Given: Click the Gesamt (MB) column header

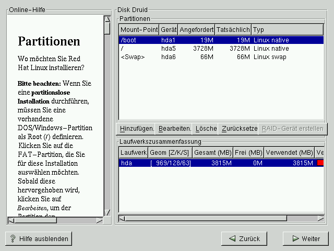Looking at the screenshot, I should point(212,152).
